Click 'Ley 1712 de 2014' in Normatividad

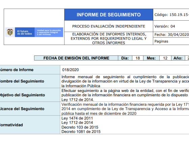[77, 122]
